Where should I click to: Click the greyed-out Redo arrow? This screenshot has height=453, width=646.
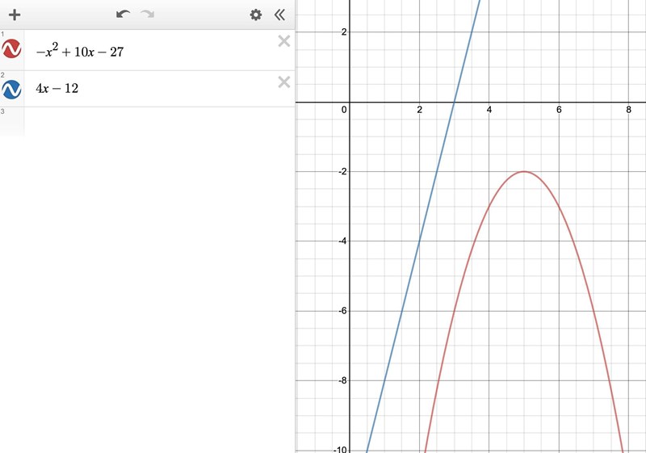pos(147,15)
